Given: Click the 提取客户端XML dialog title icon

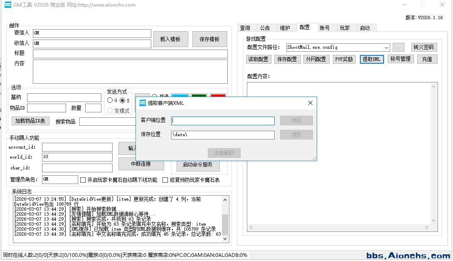Looking at the screenshot, I should [x=143, y=103].
